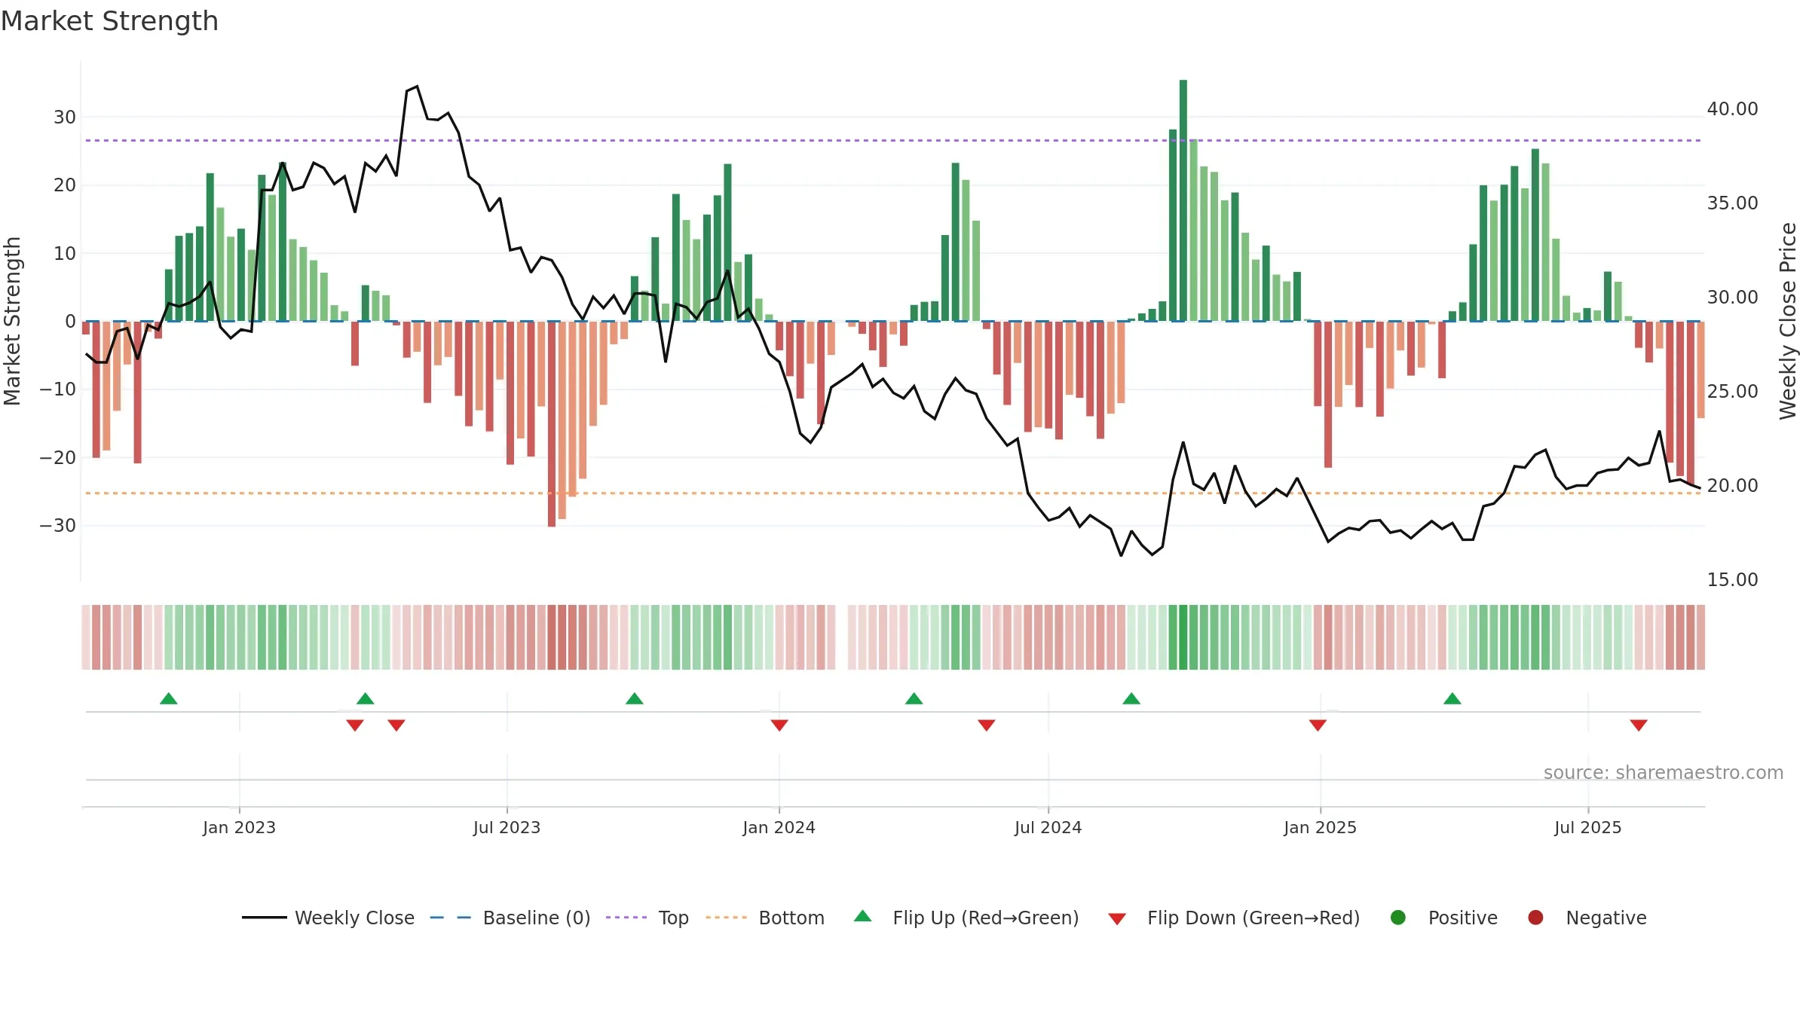Toggle the Negative legend label
1809x1017 pixels.
pos(1606,918)
